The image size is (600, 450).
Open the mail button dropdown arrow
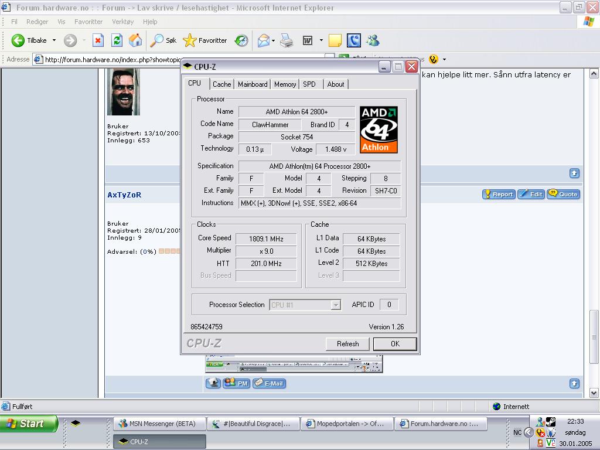(x=273, y=40)
